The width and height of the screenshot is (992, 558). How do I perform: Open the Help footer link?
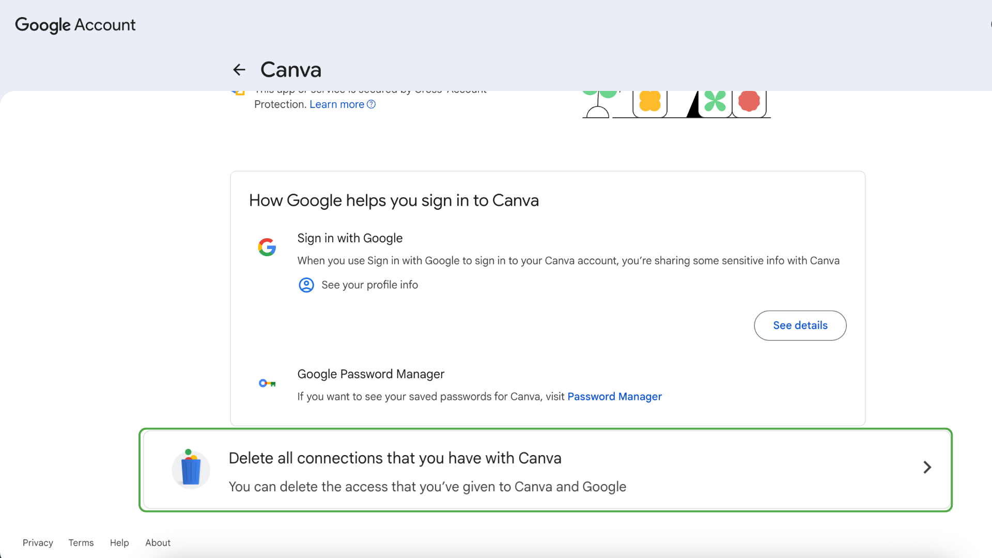point(119,543)
